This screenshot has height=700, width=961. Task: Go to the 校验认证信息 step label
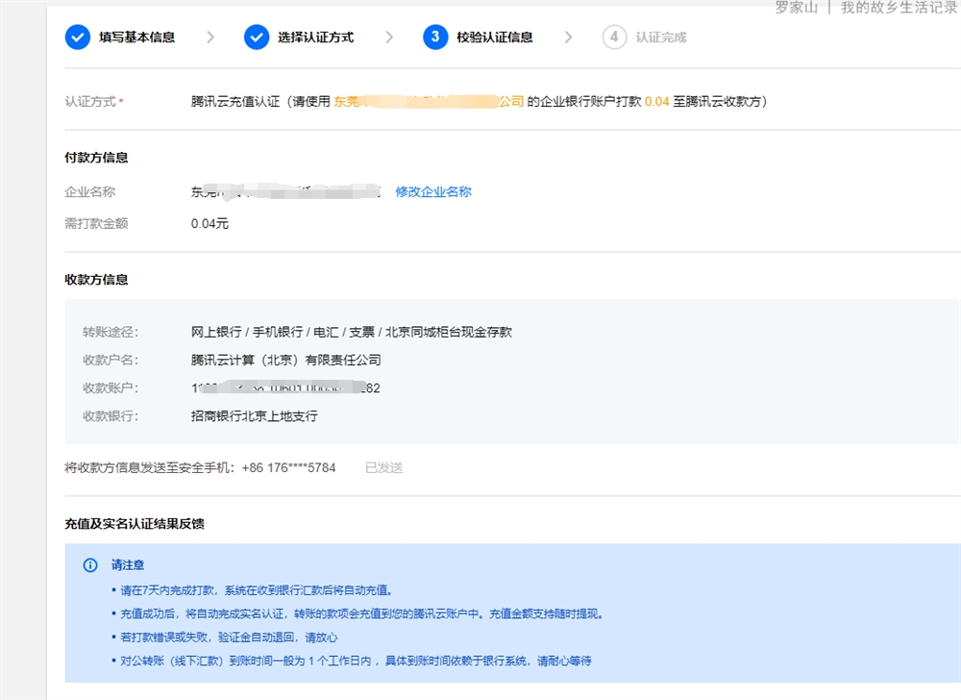(x=495, y=37)
